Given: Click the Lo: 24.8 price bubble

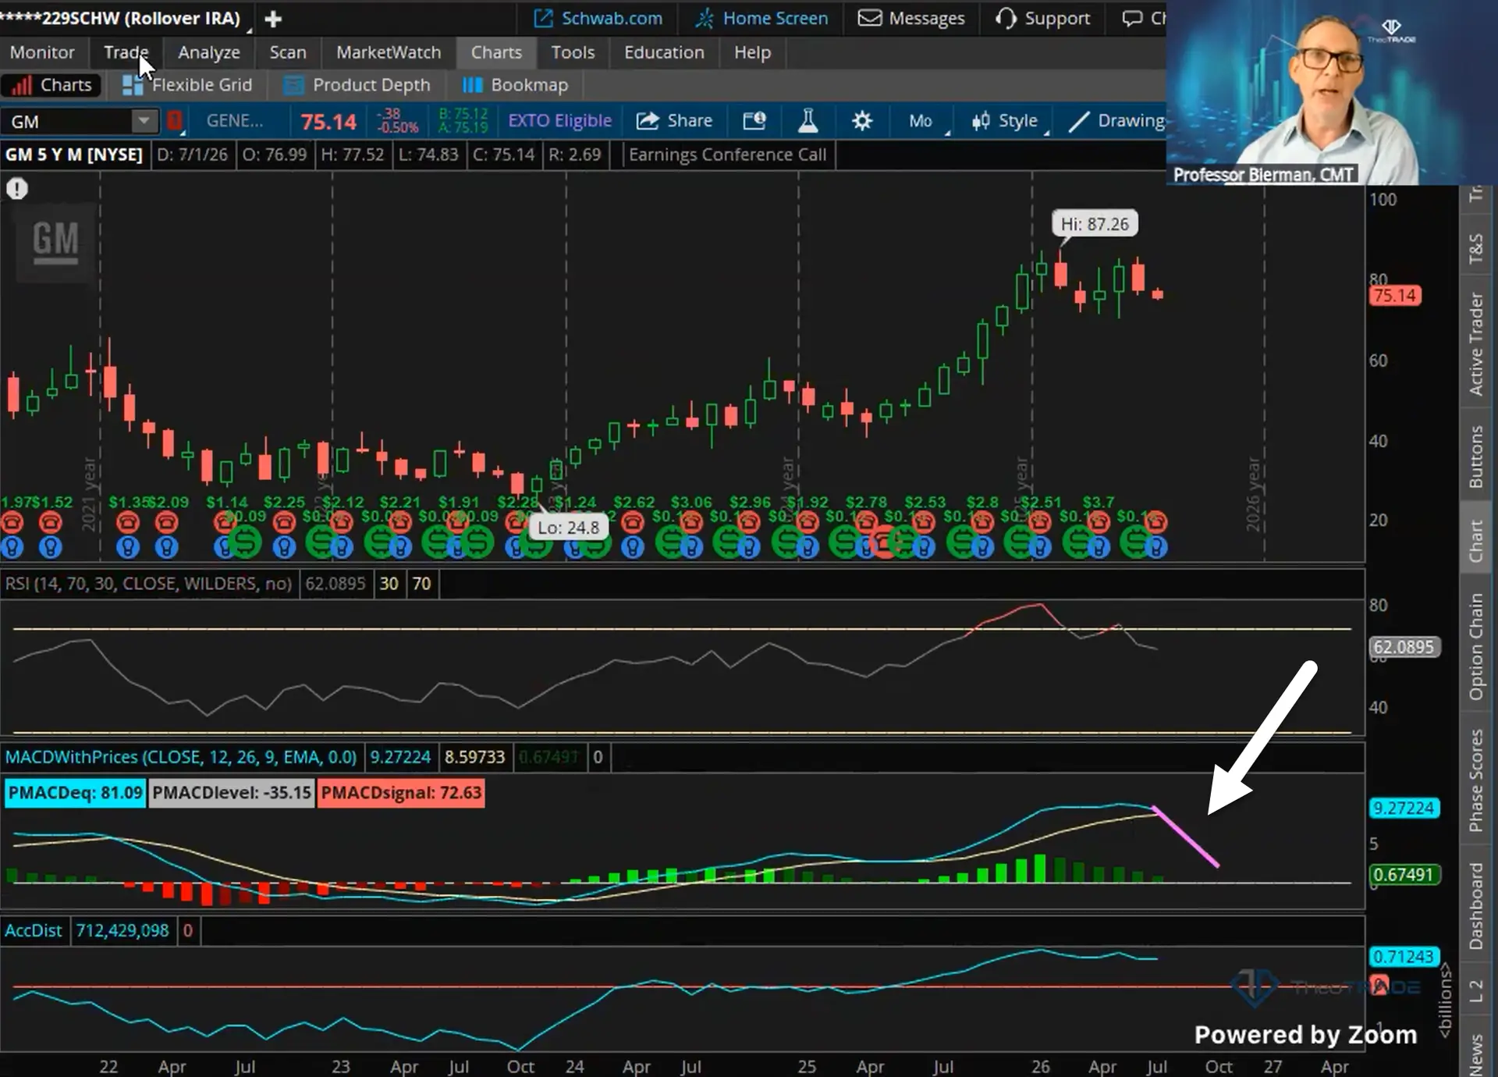Looking at the screenshot, I should click(568, 528).
